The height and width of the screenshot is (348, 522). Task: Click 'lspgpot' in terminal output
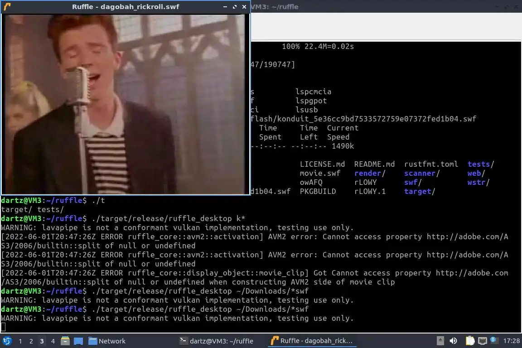click(311, 101)
